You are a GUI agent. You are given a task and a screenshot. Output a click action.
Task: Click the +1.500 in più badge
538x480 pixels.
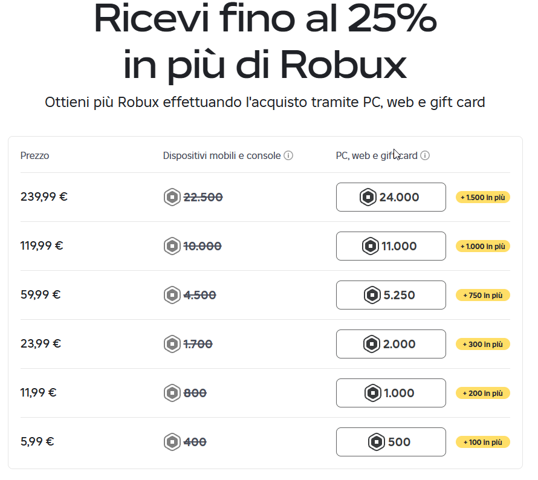click(x=483, y=197)
